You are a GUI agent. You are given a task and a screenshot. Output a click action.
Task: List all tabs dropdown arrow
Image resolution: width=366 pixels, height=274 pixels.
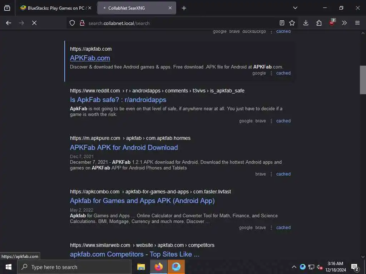pos(295,8)
